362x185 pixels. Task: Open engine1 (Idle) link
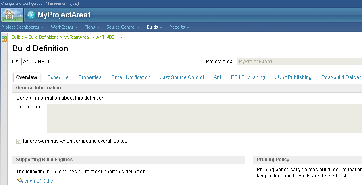point(40,181)
